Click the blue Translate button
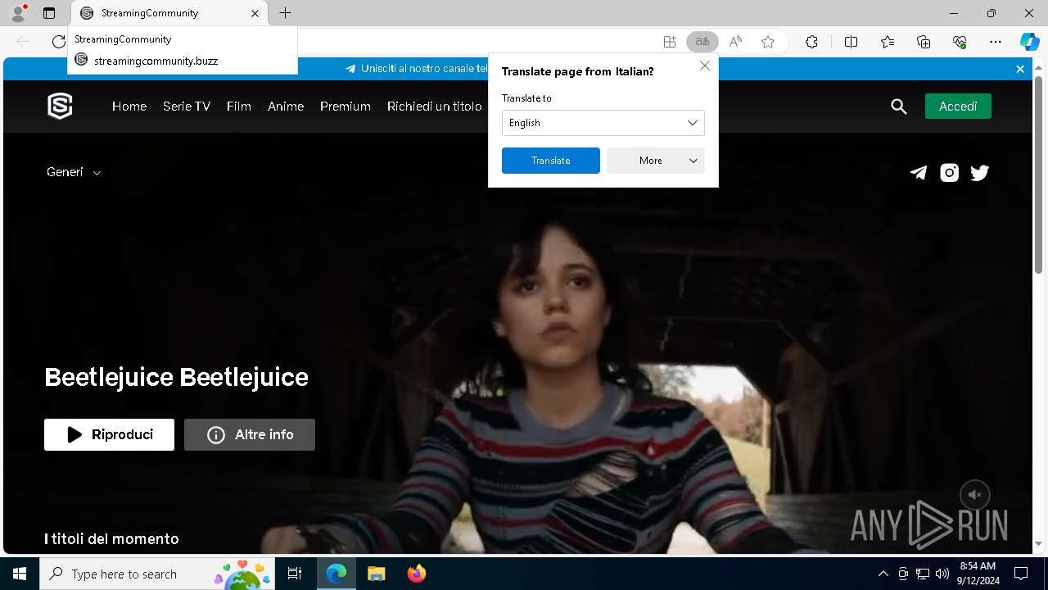1048x590 pixels. [x=551, y=161]
